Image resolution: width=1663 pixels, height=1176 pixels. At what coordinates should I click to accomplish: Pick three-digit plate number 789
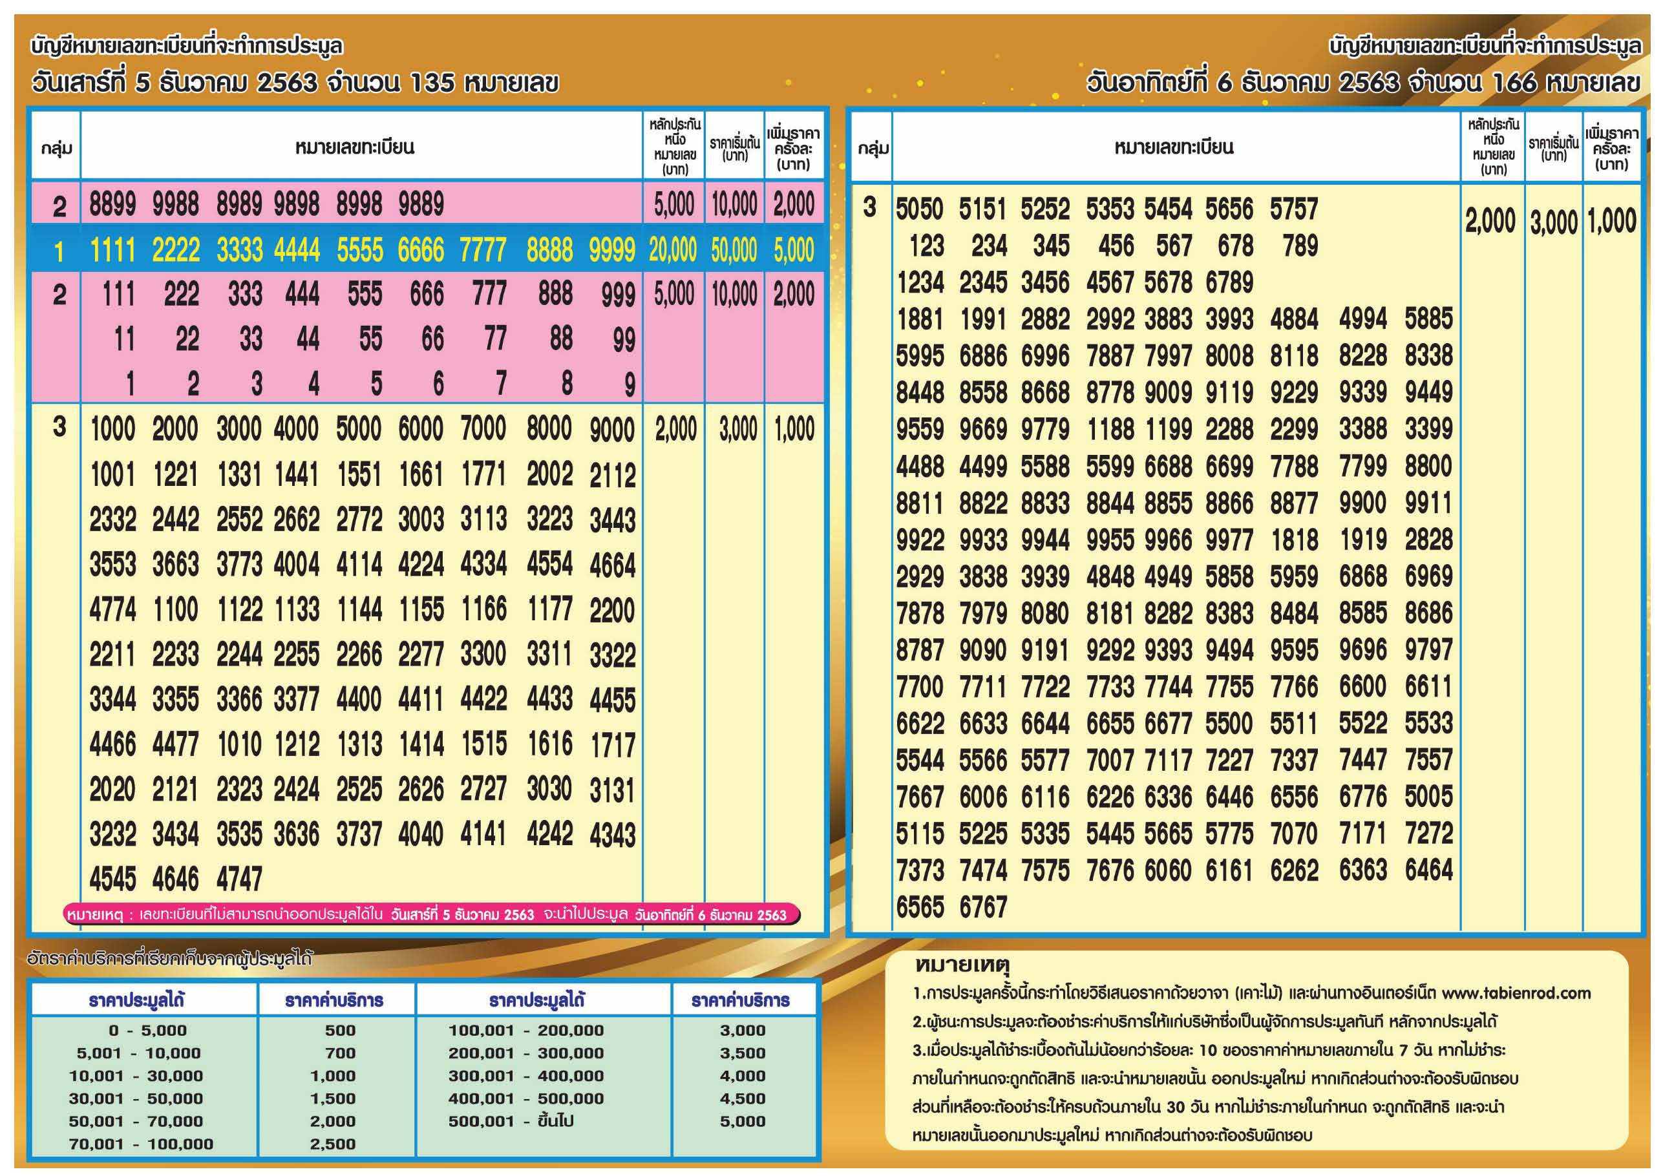point(1300,246)
